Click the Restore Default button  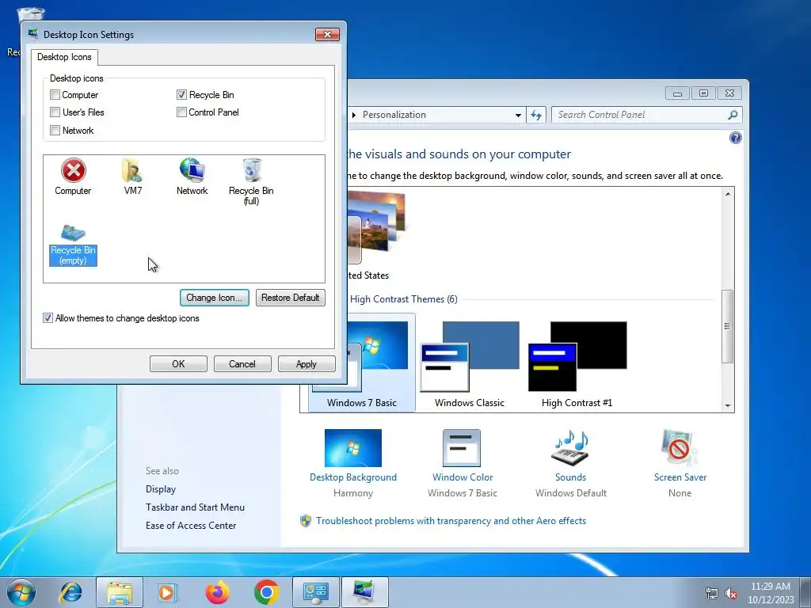pyautogui.click(x=290, y=298)
